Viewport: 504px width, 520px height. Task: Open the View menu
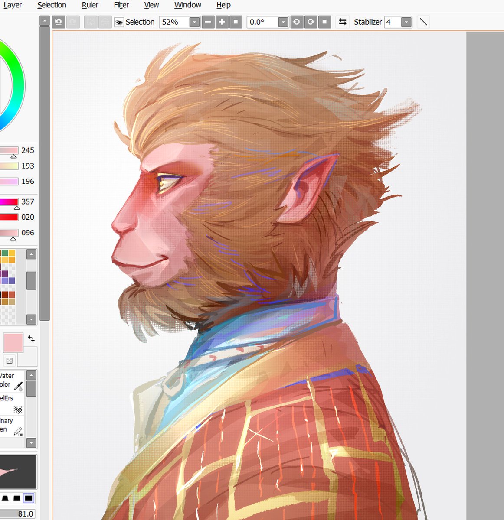click(151, 5)
